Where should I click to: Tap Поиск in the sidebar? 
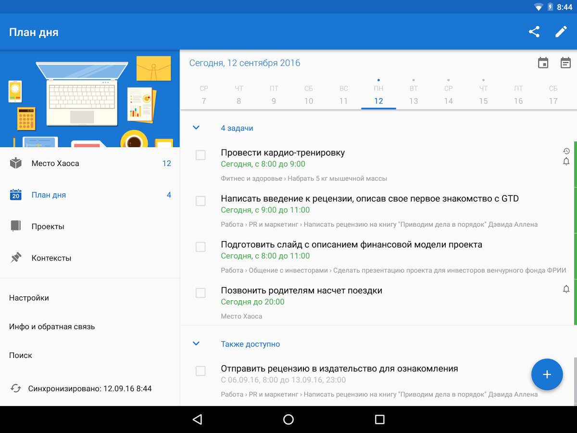coord(21,356)
